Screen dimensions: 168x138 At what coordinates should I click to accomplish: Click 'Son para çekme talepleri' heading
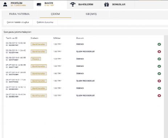pos(17,32)
